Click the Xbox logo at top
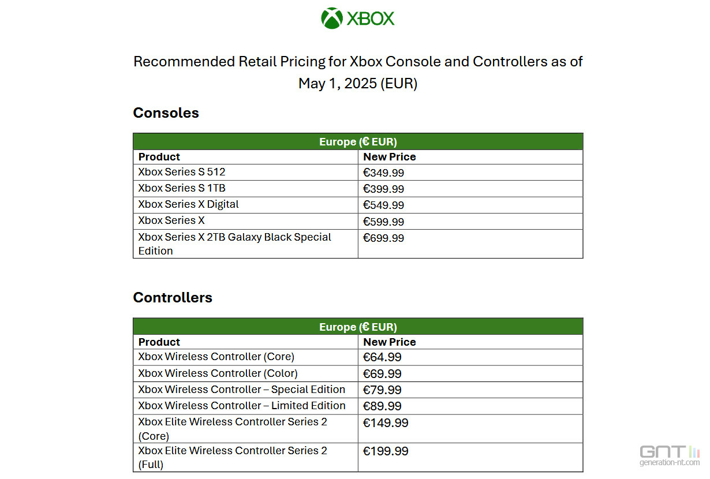The width and height of the screenshot is (710, 479). (x=358, y=18)
